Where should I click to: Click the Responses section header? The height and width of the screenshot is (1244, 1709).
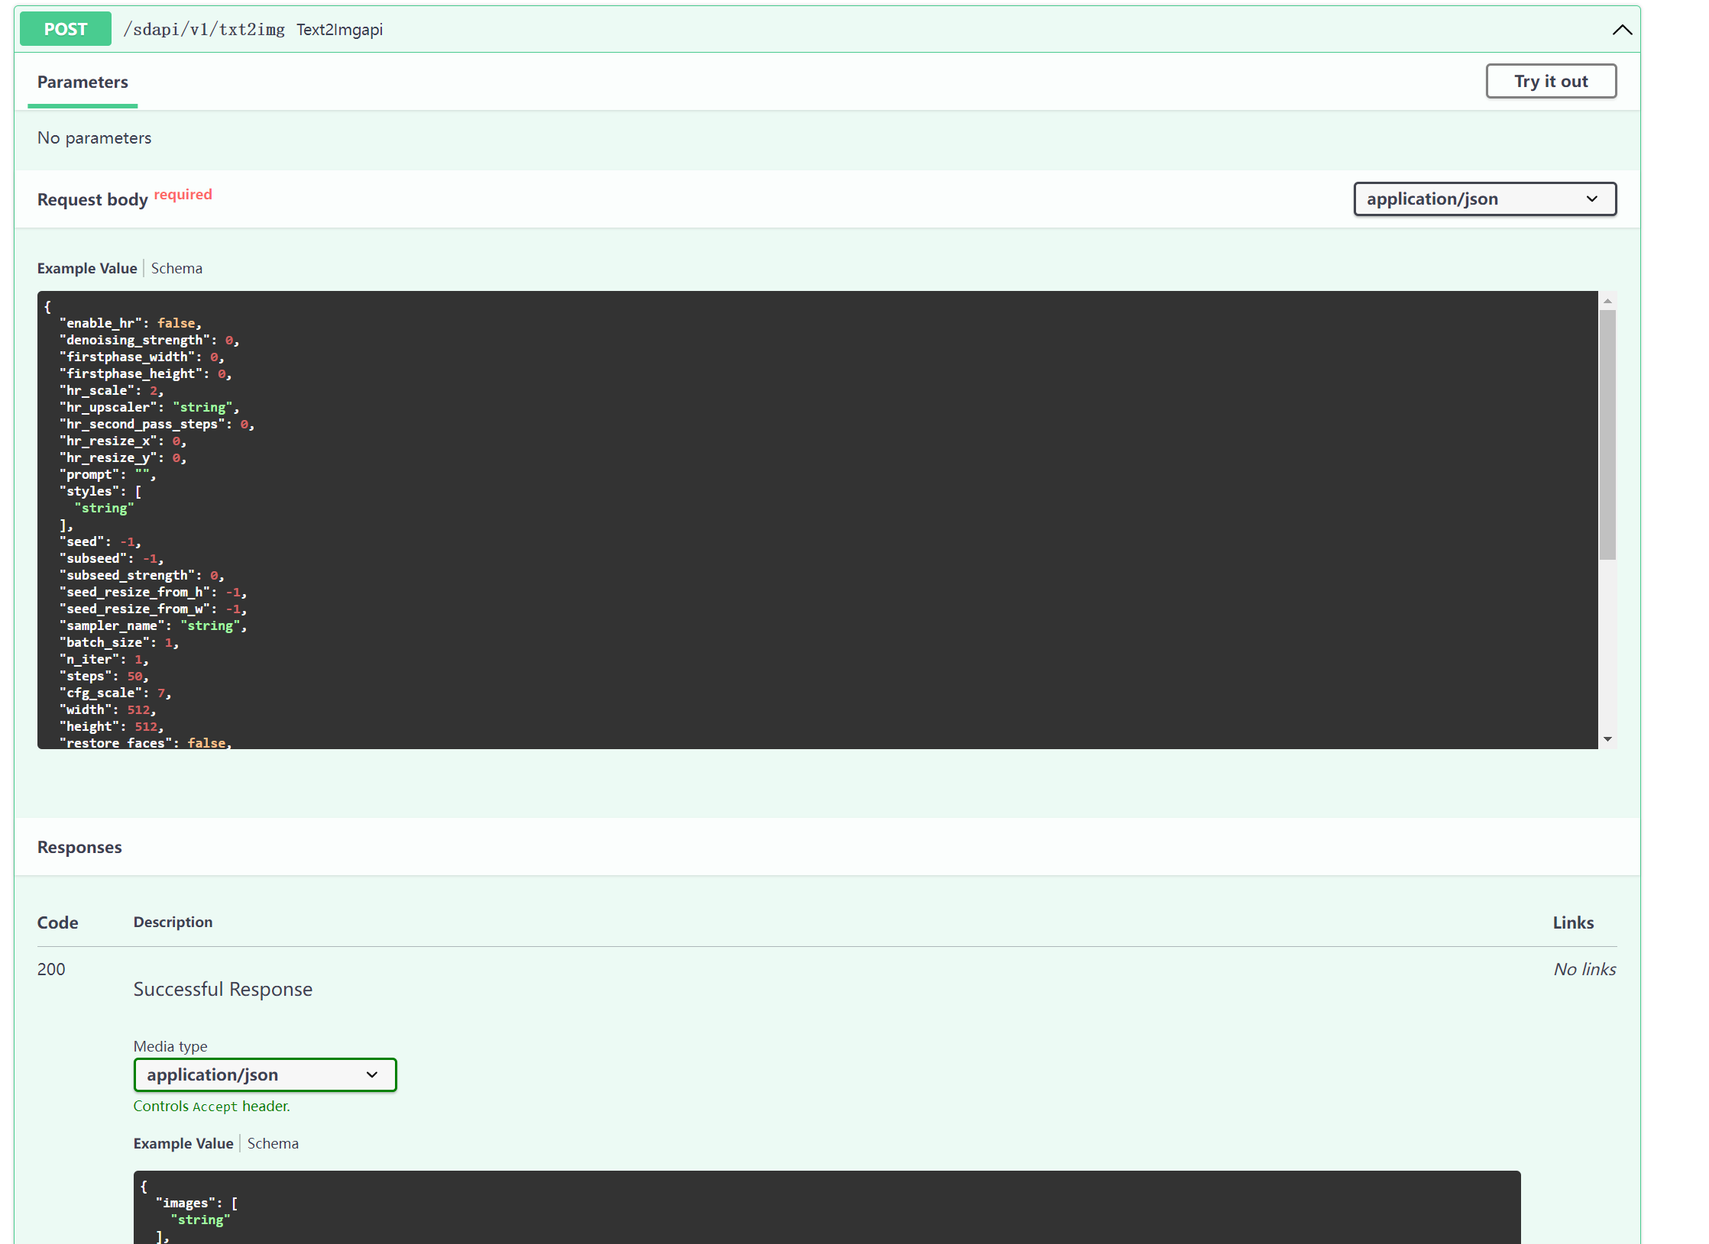[x=79, y=847]
